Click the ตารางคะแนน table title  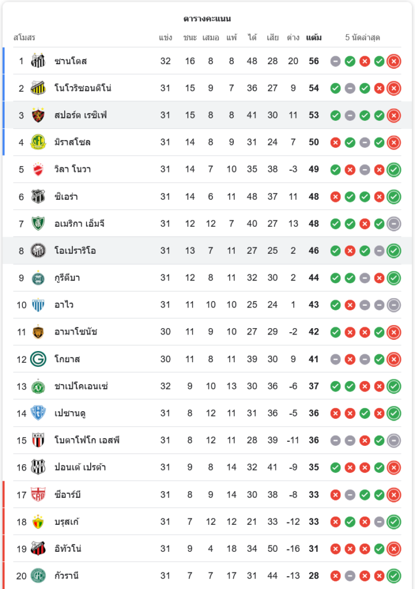click(x=207, y=19)
